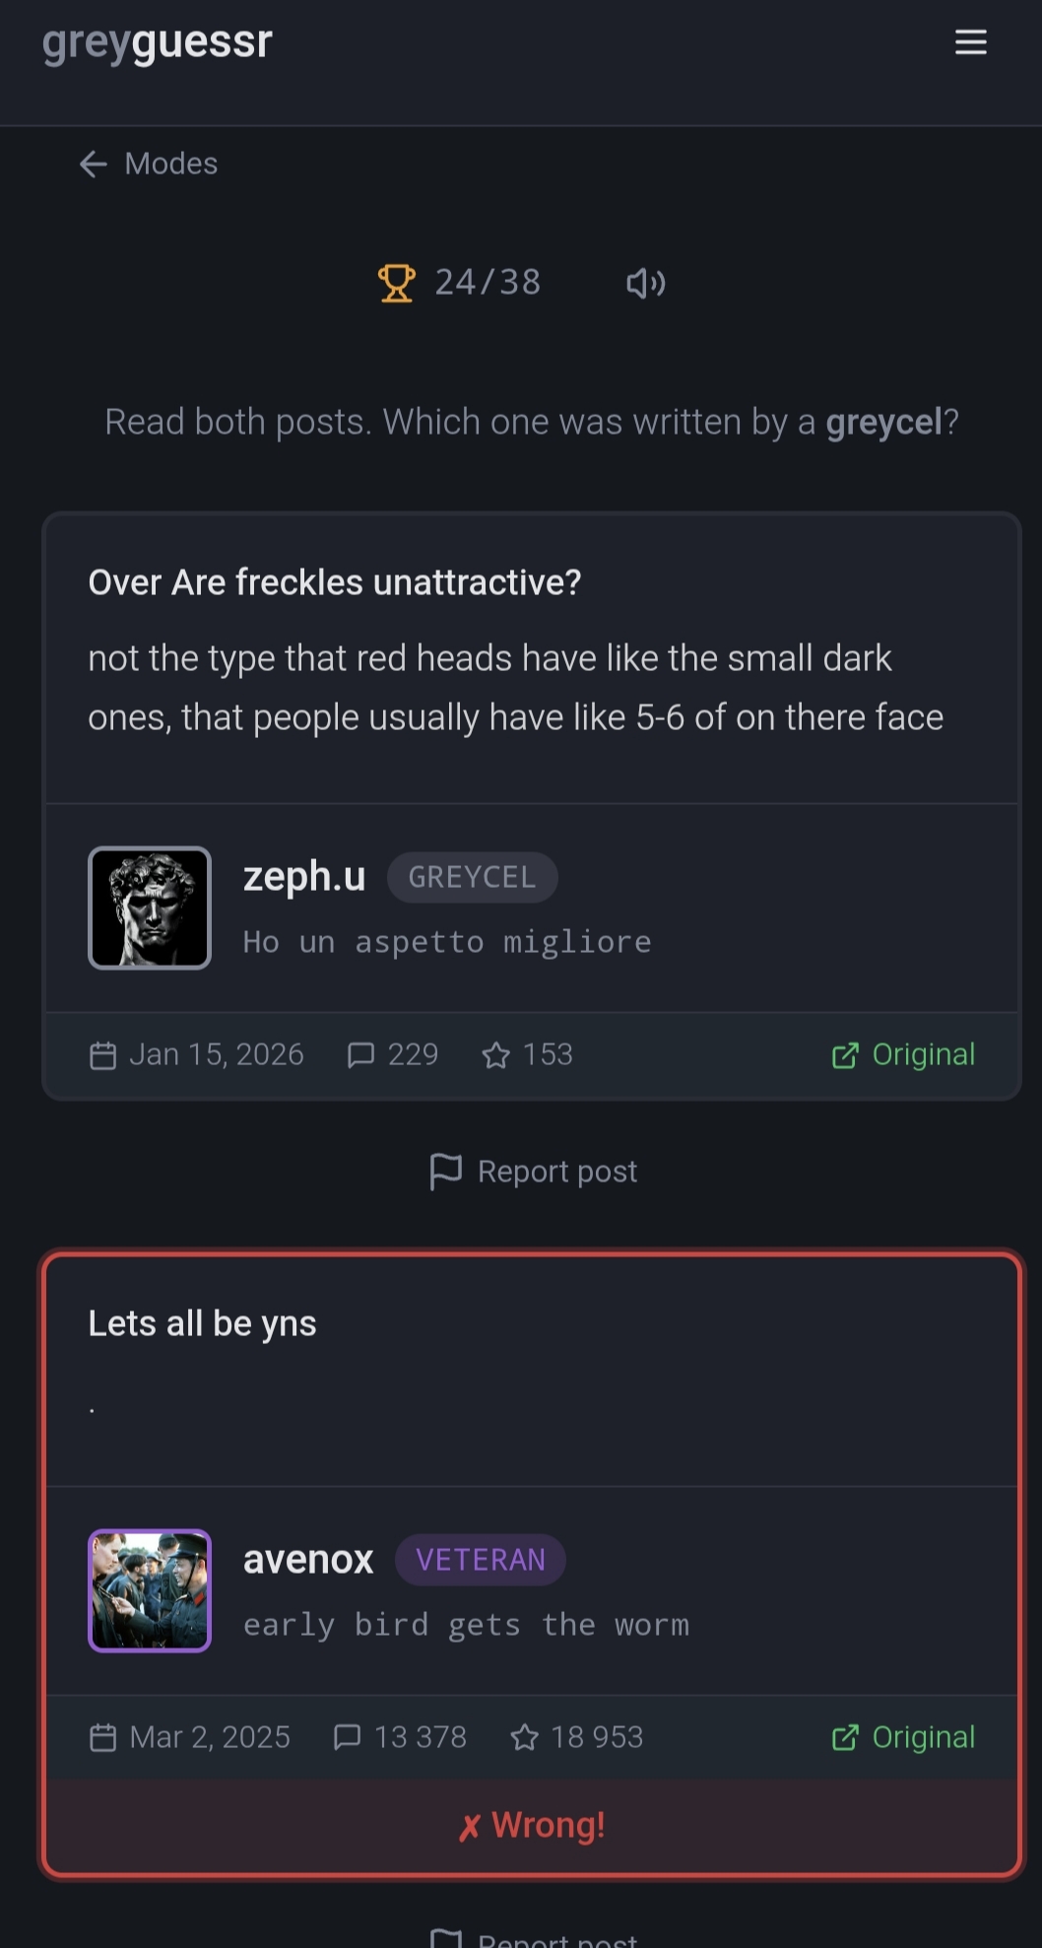Click the calendar icon next to Jan 15, 2026
Screen dimensions: 1042x1948
(x=102, y=1053)
